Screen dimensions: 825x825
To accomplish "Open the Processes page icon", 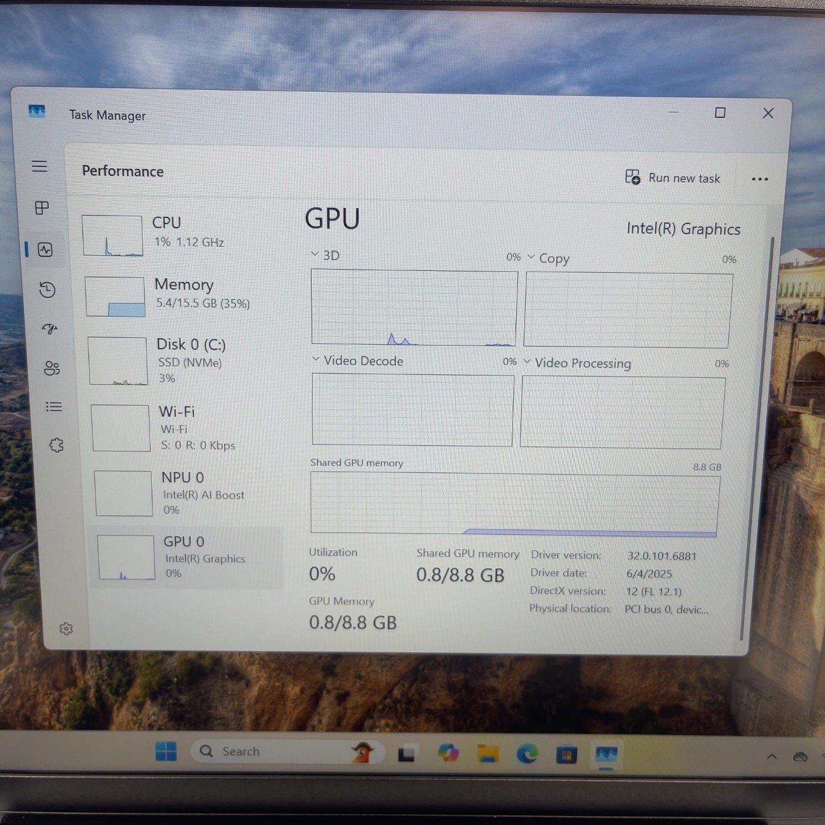I will (x=42, y=208).
